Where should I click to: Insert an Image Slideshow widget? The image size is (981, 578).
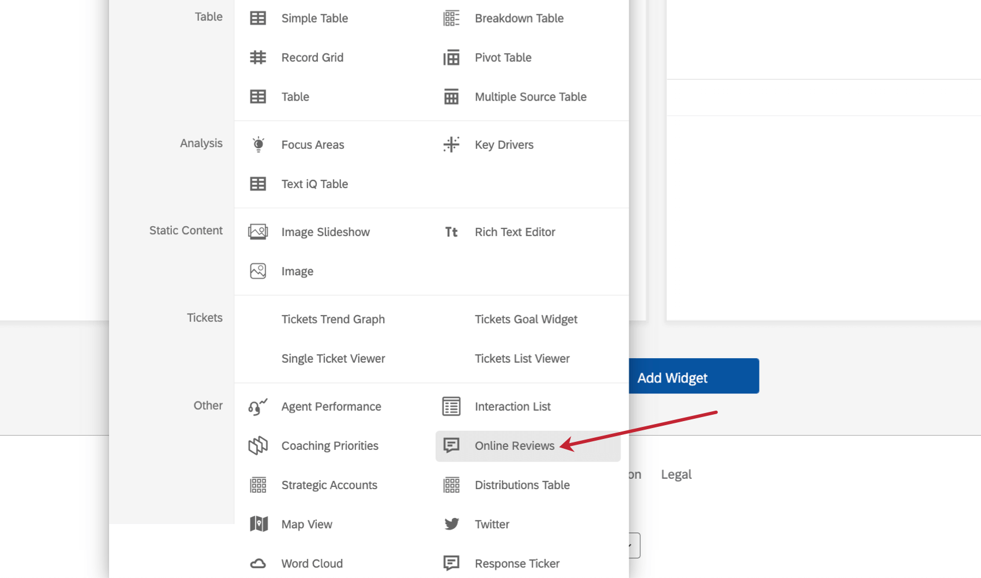(325, 231)
